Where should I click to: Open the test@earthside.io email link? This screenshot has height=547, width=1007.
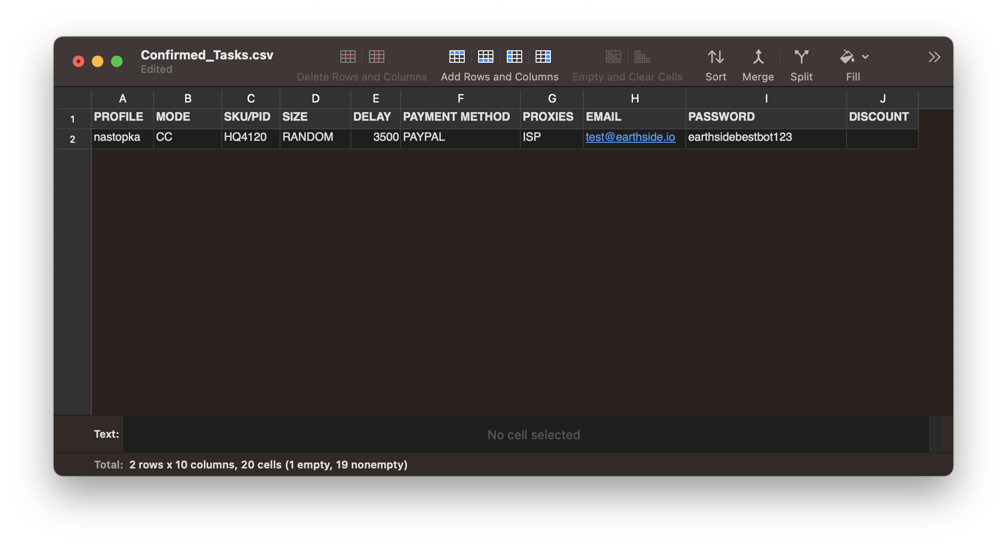[630, 137]
